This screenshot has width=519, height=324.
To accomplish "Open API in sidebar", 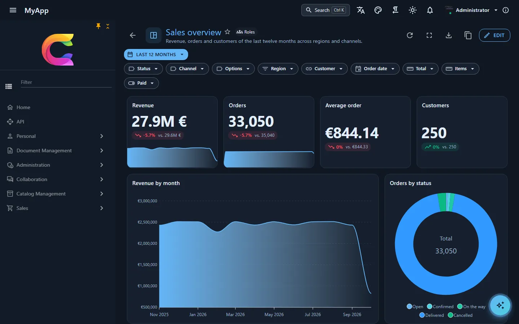I will (x=58, y=122).
